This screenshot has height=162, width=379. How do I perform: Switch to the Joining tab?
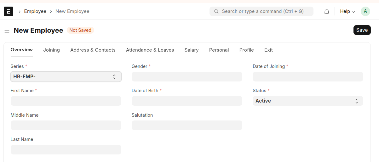pyautogui.click(x=51, y=50)
